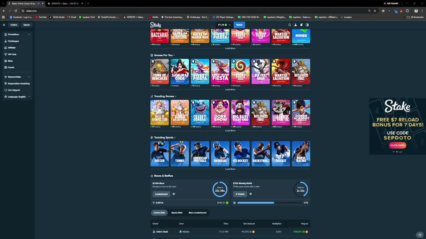Image resolution: width=426 pixels, height=239 pixels.
Task: Click the info icon beside Leaderboard button
Action: pyautogui.click(x=174, y=194)
